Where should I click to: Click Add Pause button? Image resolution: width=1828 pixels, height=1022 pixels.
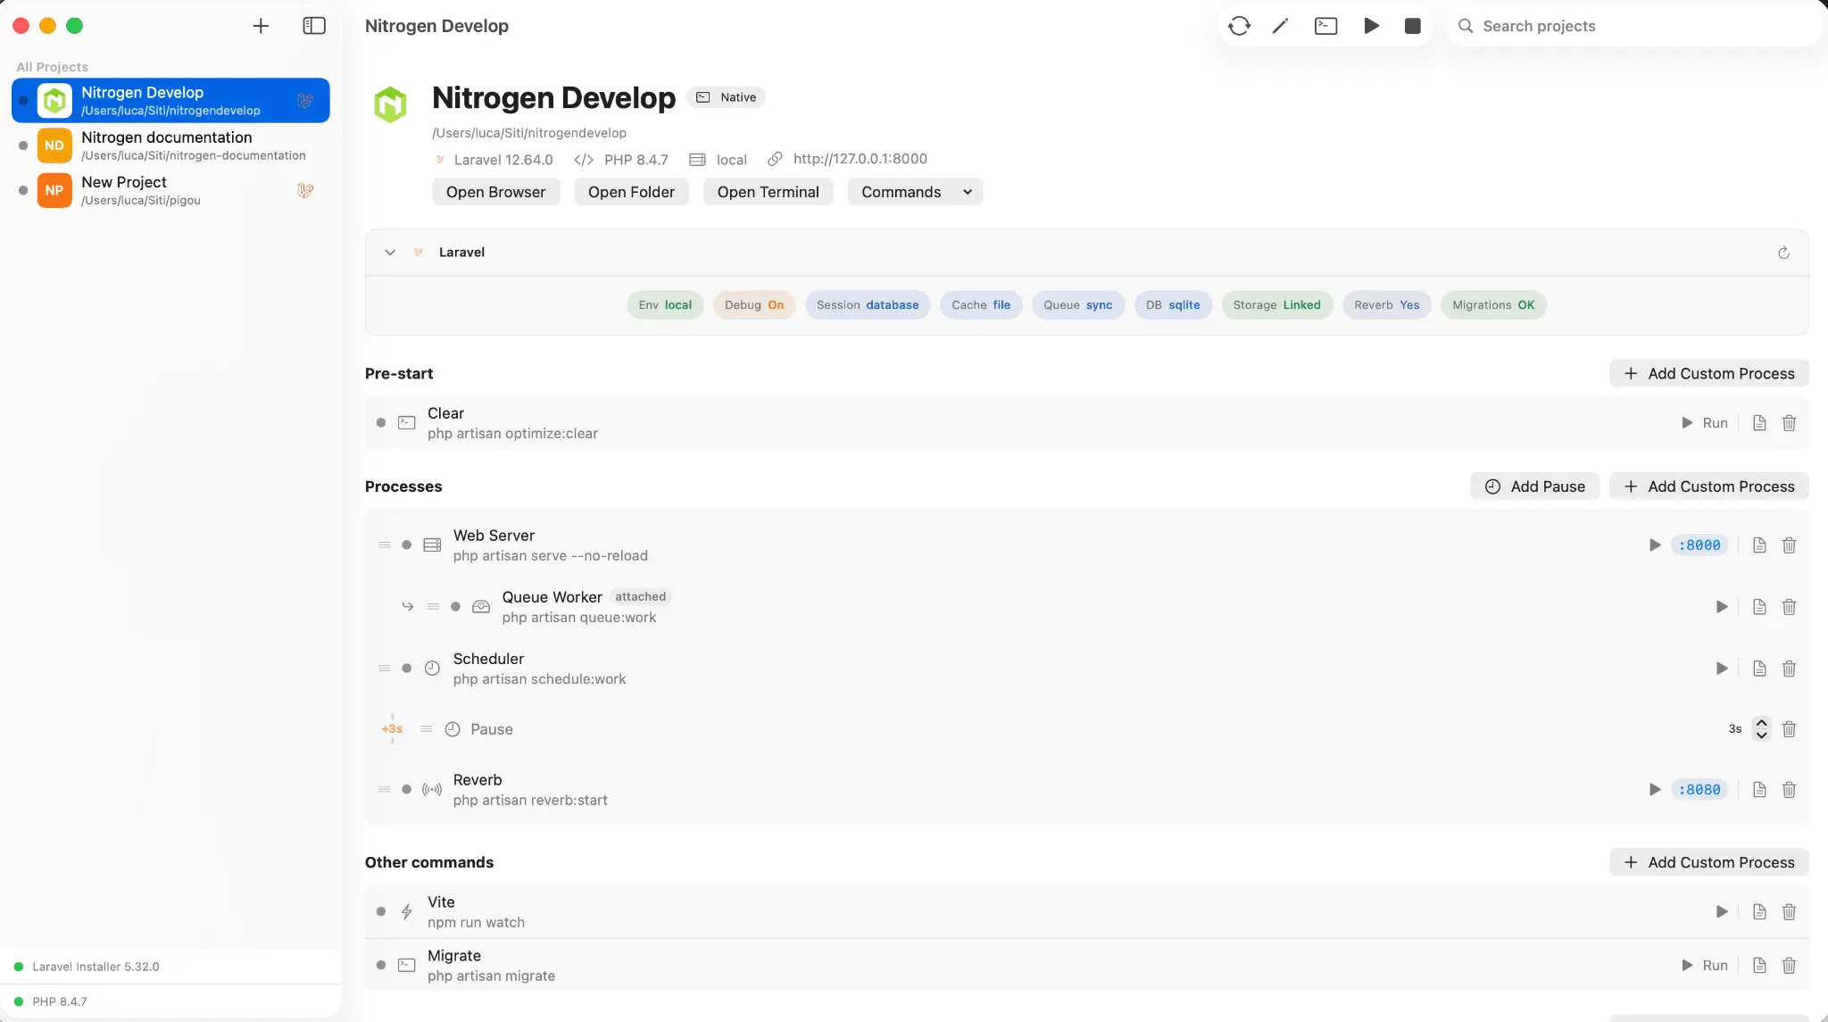tap(1534, 486)
